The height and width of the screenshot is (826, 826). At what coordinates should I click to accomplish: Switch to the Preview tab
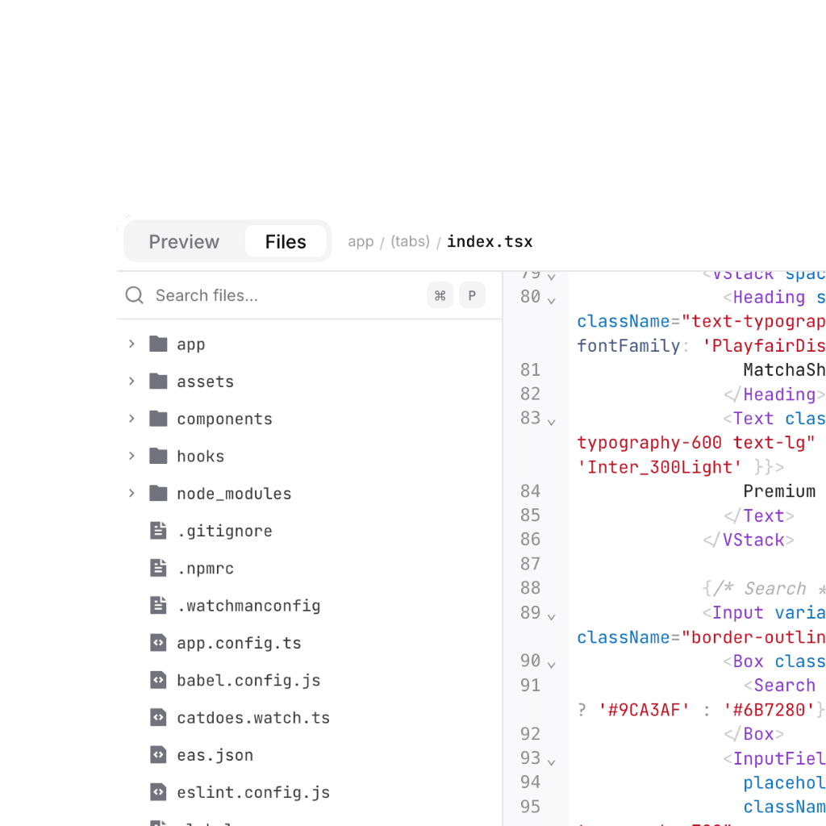click(184, 242)
